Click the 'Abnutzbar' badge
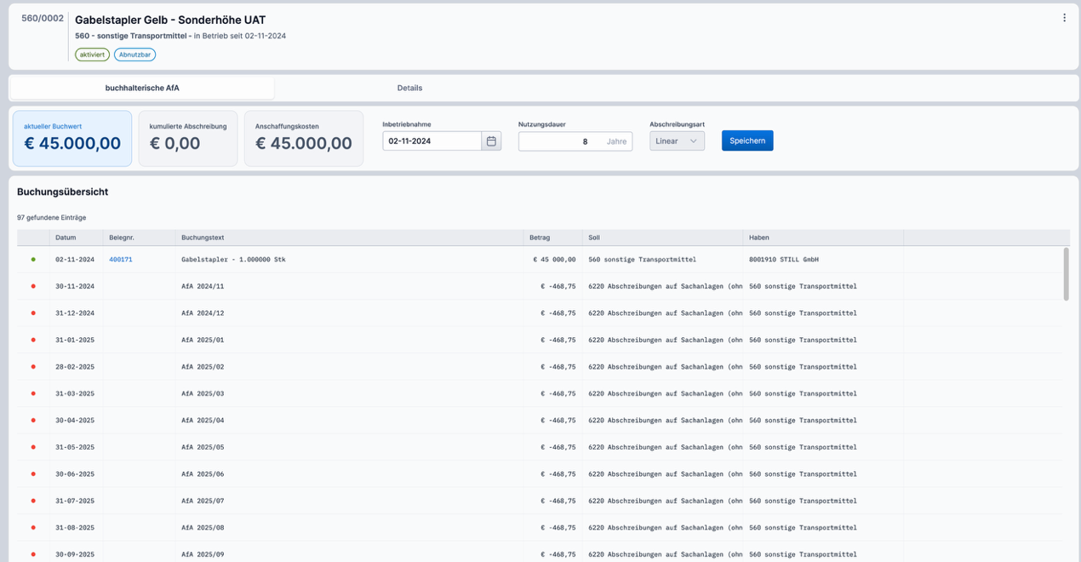This screenshot has height=562, width=1081. [134, 54]
